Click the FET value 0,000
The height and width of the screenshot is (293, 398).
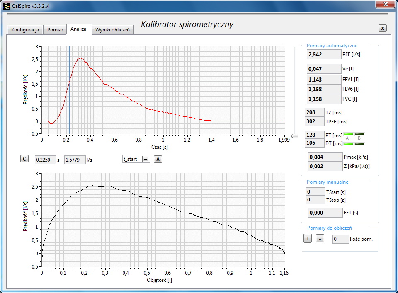(x=325, y=213)
